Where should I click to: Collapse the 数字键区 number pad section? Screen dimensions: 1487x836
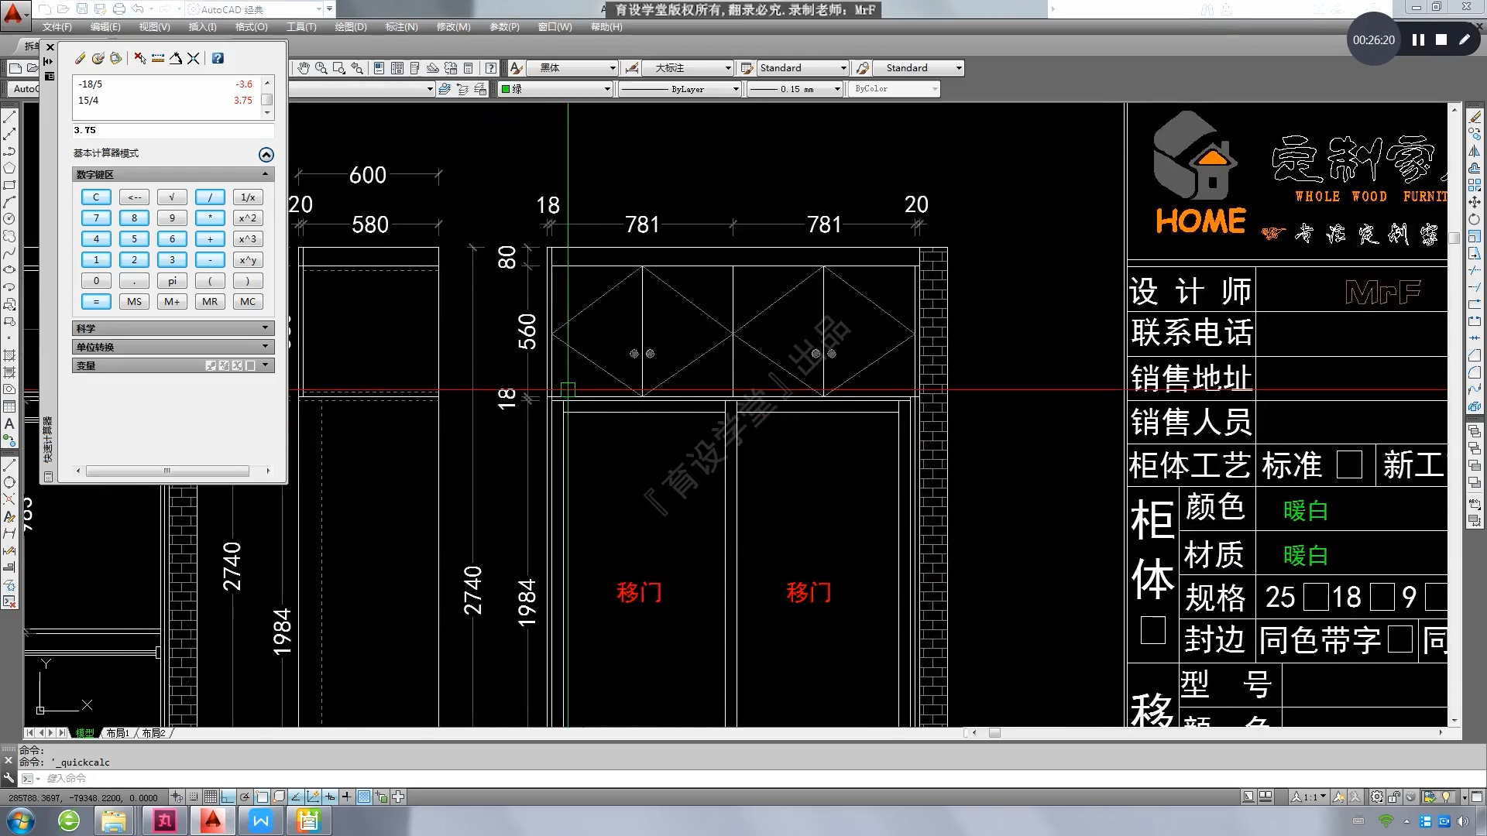pos(265,175)
